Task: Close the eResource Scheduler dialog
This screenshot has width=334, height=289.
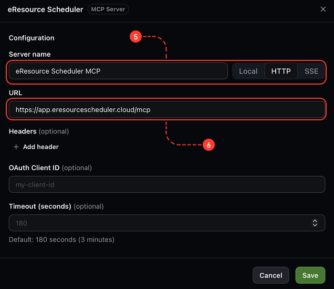Action: (323, 9)
